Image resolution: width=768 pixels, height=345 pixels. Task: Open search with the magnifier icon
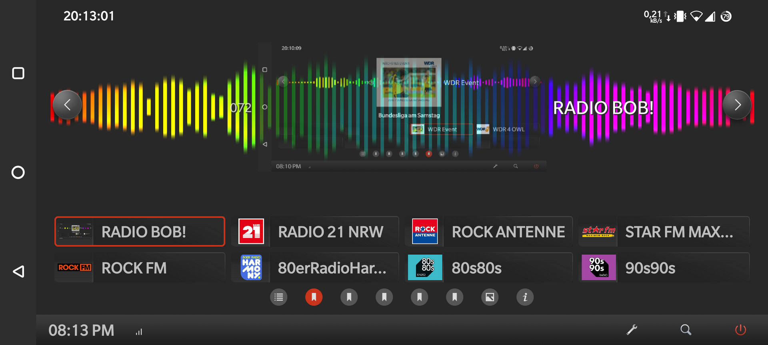point(686,330)
